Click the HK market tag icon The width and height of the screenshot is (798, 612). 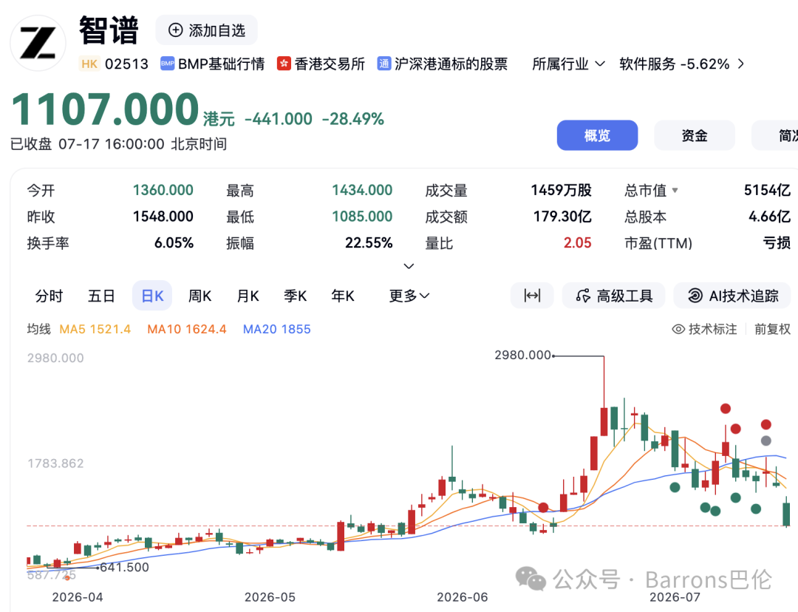click(89, 64)
